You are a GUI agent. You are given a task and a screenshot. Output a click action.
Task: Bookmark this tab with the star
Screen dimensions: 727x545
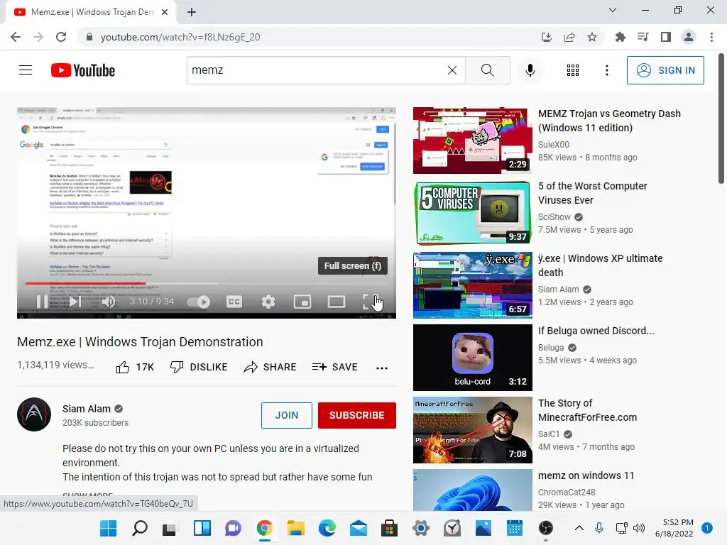coord(592,37)
